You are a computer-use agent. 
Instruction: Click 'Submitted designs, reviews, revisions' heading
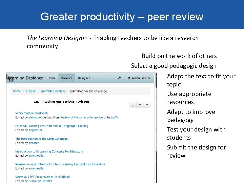pos(62,102)
